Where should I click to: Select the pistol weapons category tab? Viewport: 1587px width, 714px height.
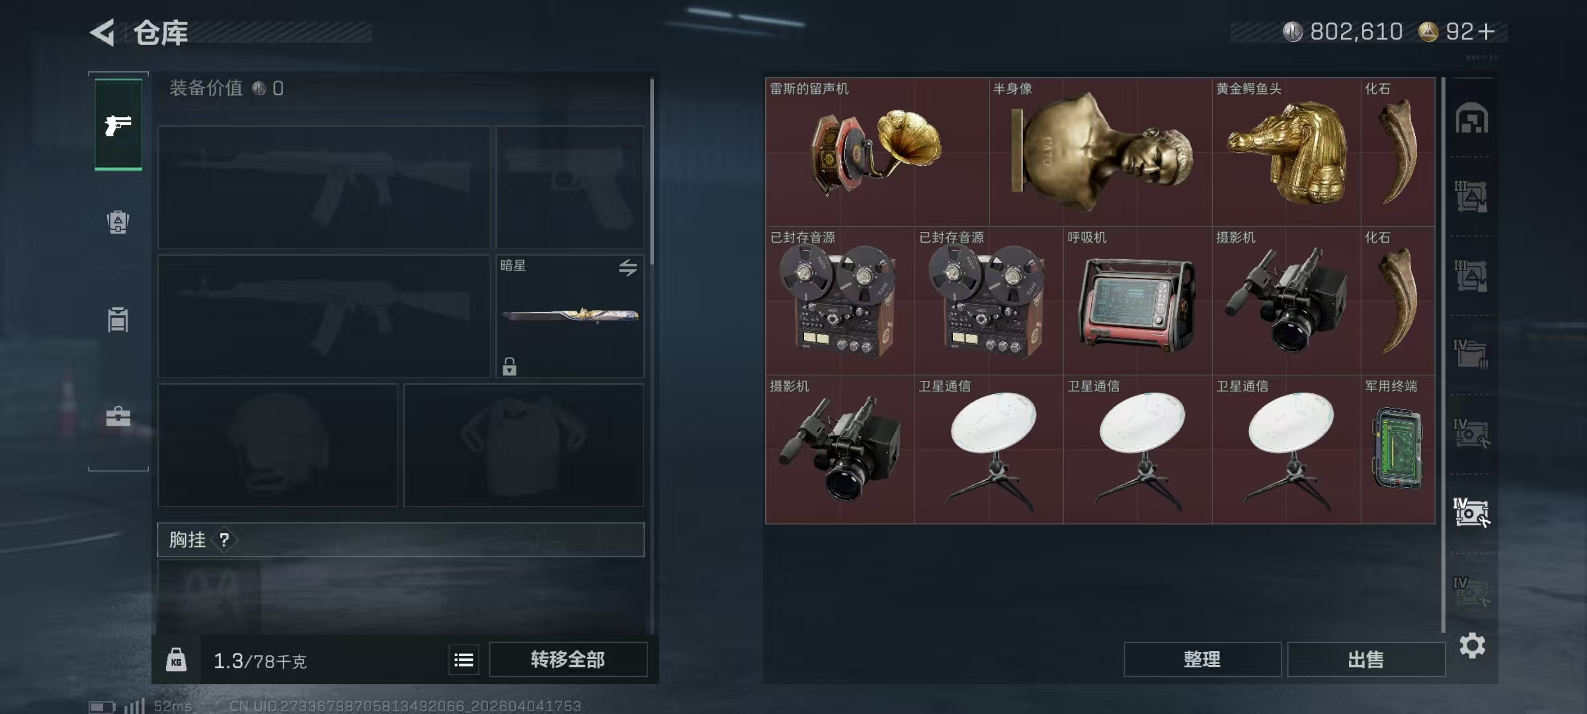click(118, 124)
